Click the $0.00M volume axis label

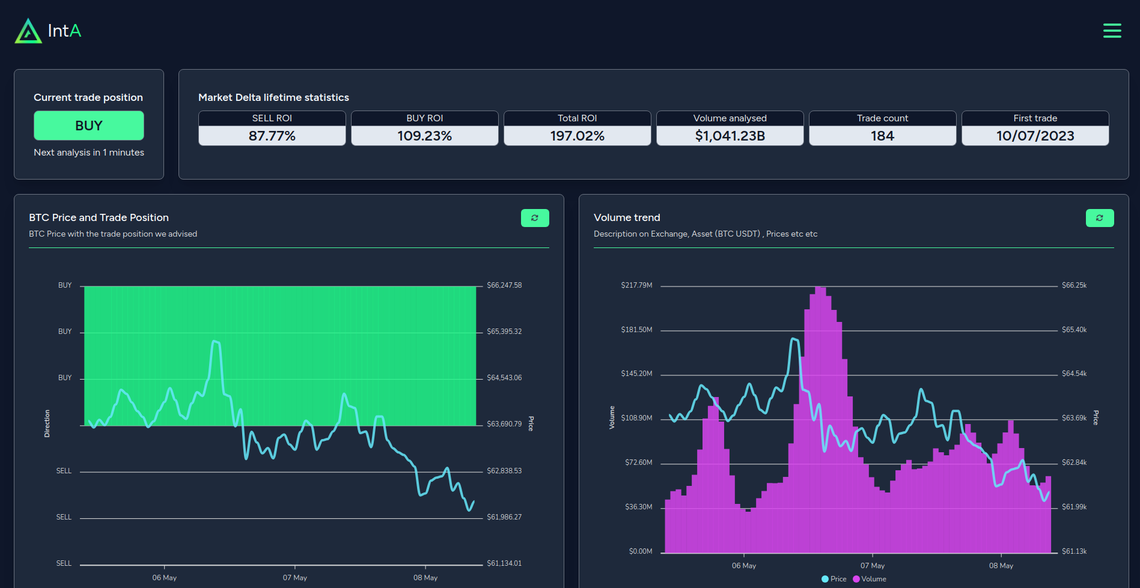(x=641, y=551)
